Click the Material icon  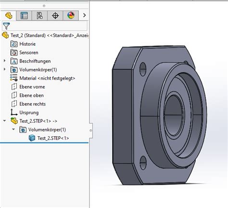click(x=14, y=78)
